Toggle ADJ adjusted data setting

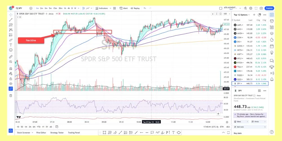228,127
